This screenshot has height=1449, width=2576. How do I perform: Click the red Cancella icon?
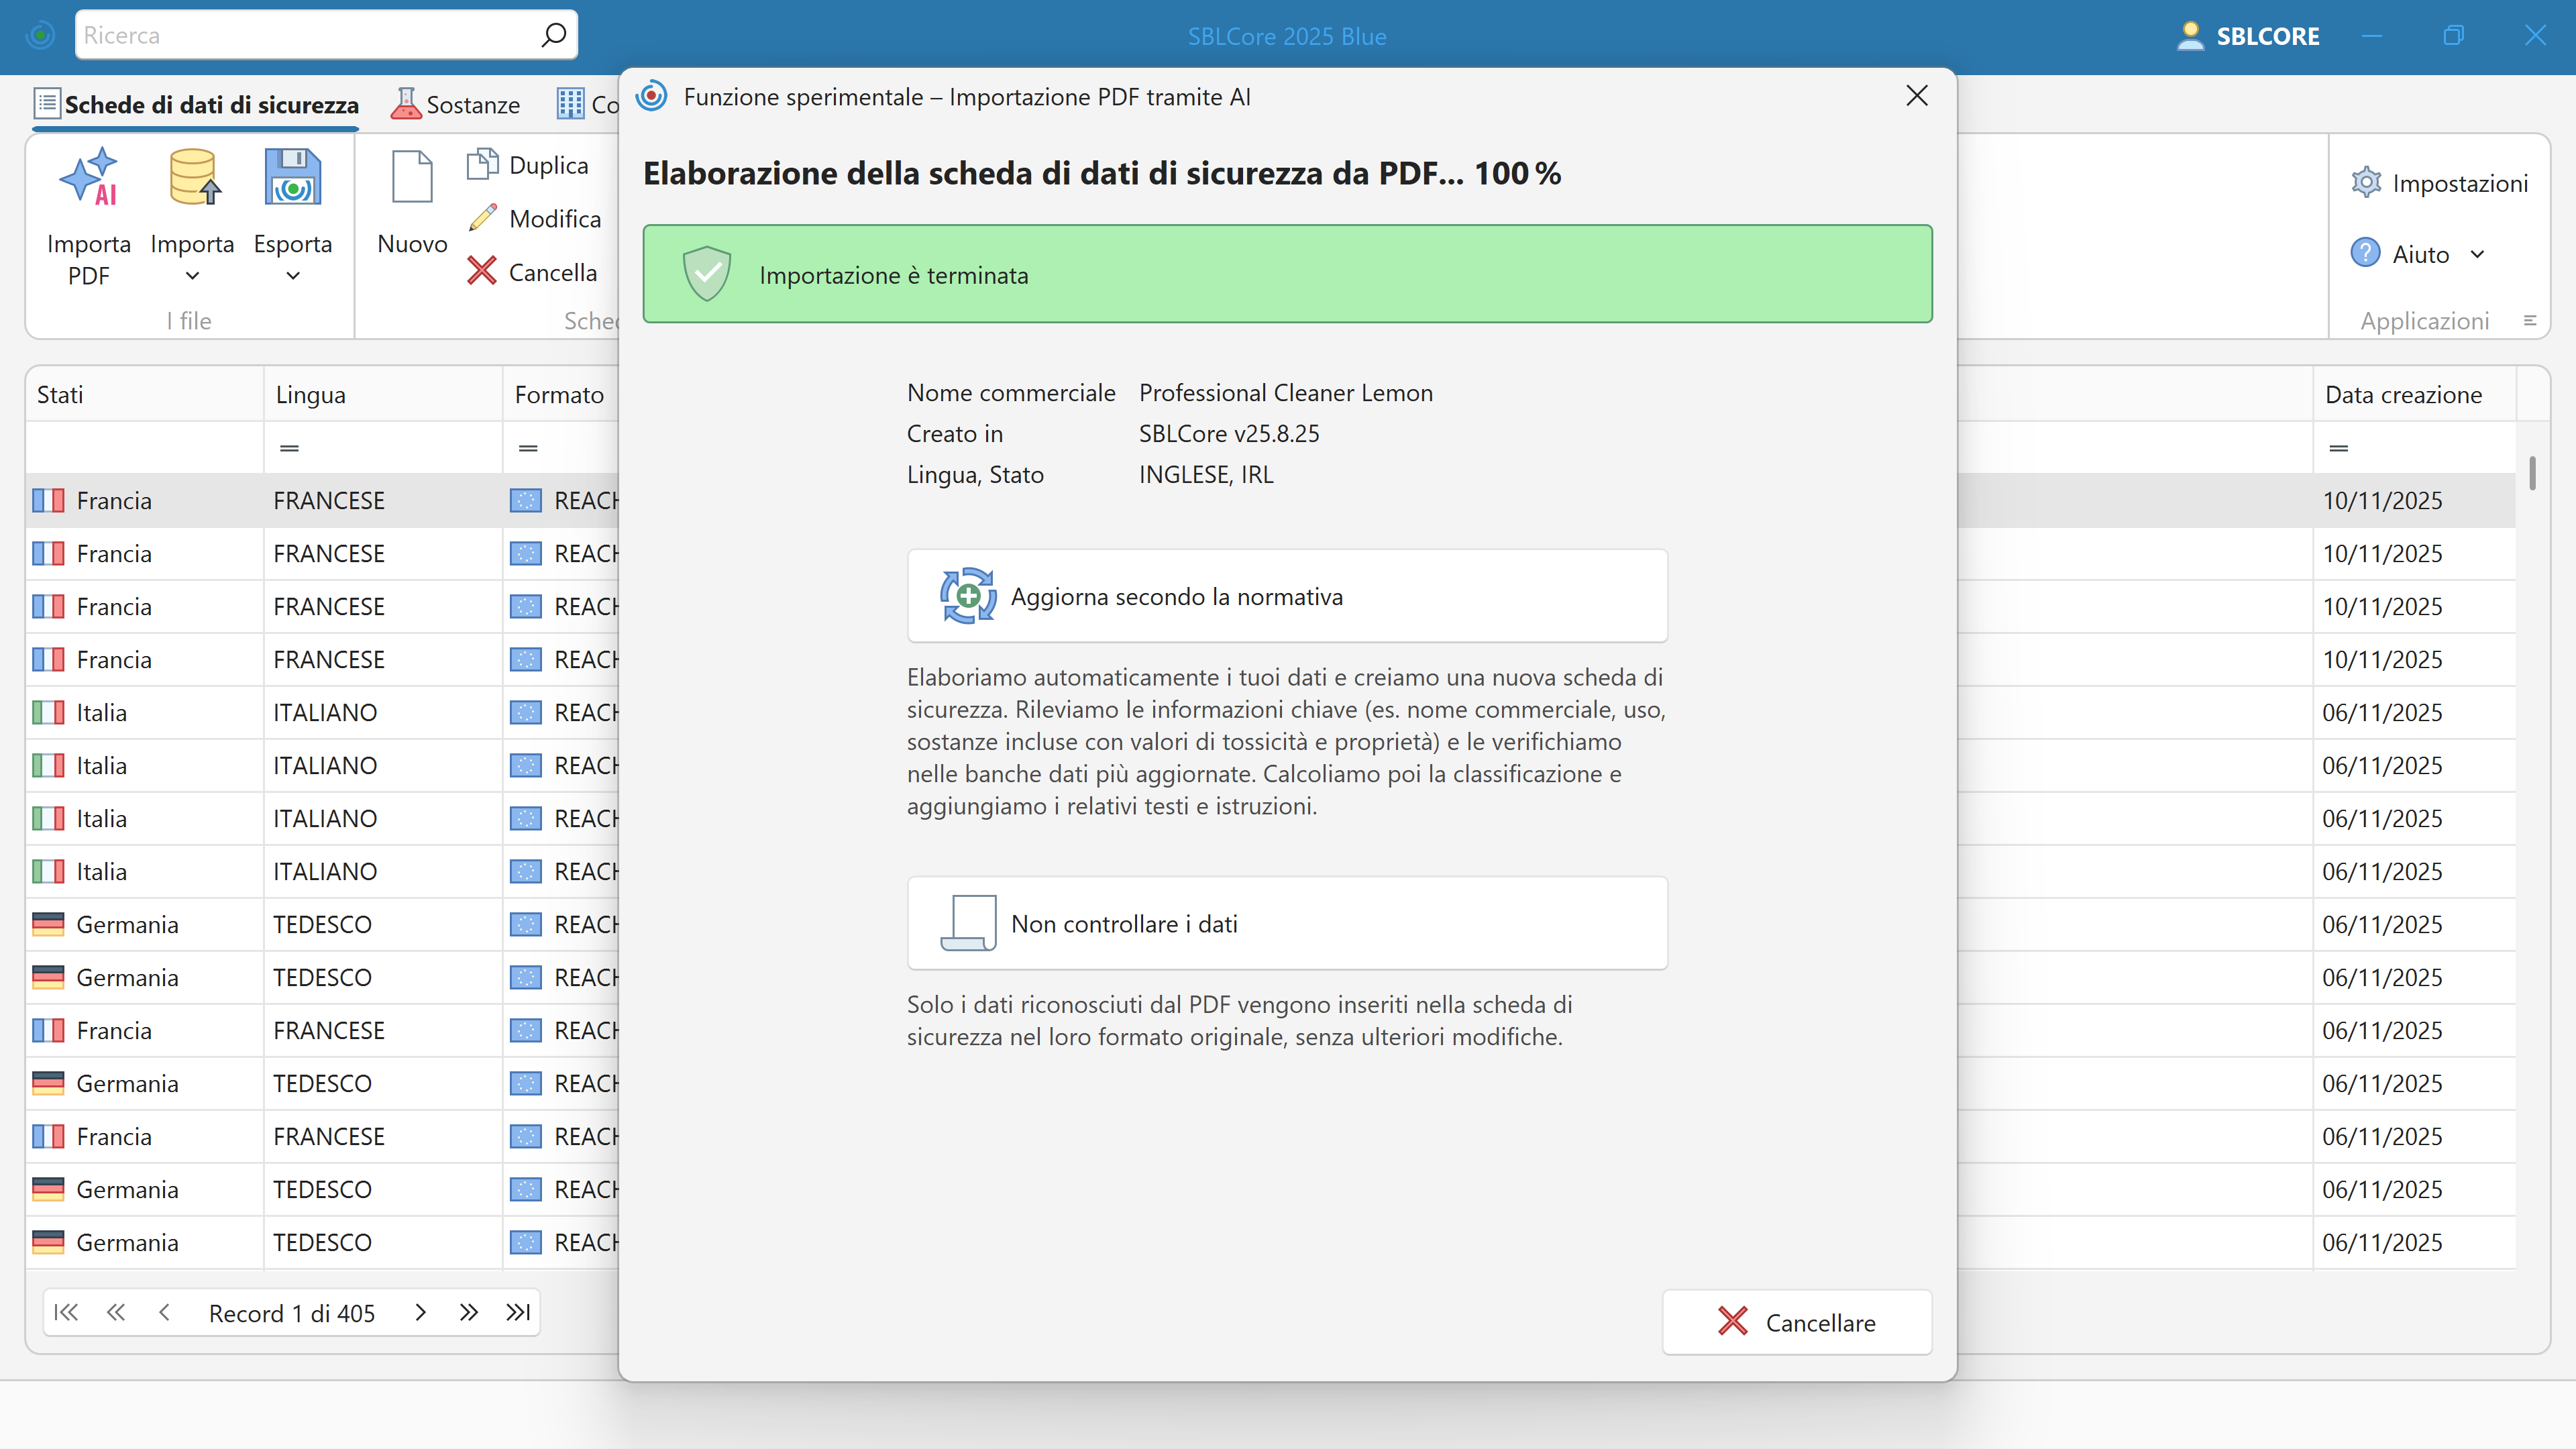(482, 271)
